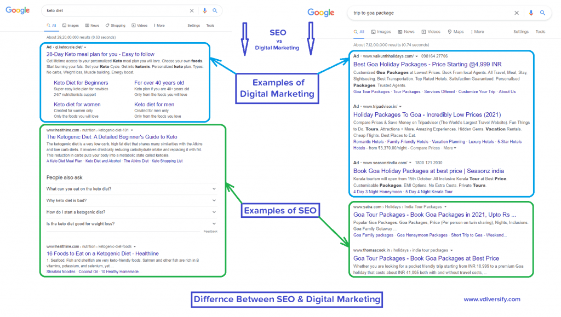
Task: Click the Google logo above Goa search
Action: coord(321,13)
